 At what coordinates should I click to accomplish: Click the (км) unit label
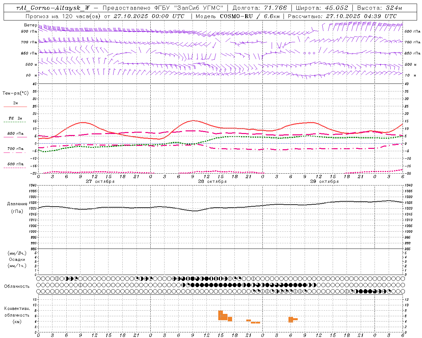click(17, 321)
